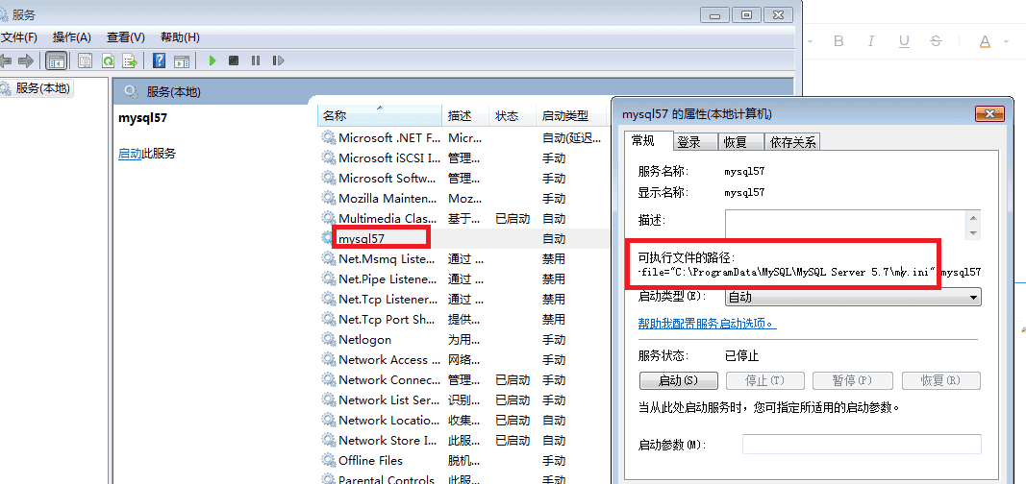
Task: Click the Refresh toolbar icon
Action: pos(108,60)
